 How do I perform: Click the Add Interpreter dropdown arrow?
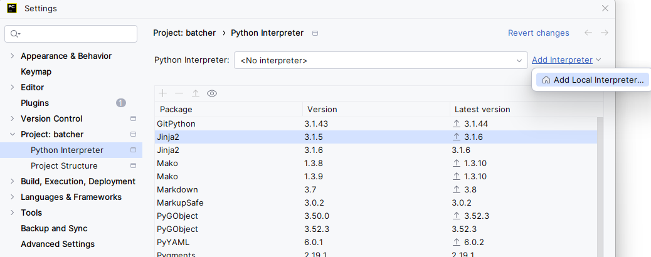(598, 60)
